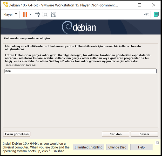Screen dimensions: 162x156
Task: Open Help in the install hint bar
Action: click(x=141, y=147)
